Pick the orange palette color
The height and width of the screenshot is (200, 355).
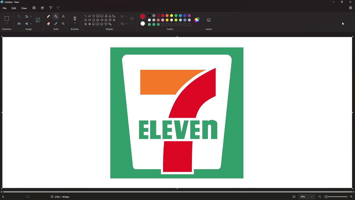167,16
